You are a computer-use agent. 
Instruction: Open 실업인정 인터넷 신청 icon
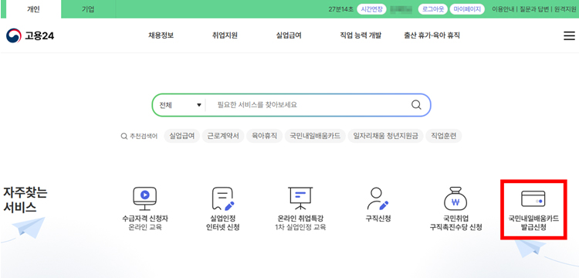tap(222, 198)
